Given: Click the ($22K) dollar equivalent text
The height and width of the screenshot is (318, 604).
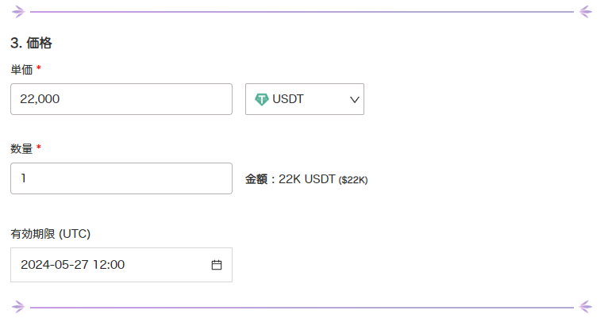Looking at the screenshot, I should tap(353, 180).
